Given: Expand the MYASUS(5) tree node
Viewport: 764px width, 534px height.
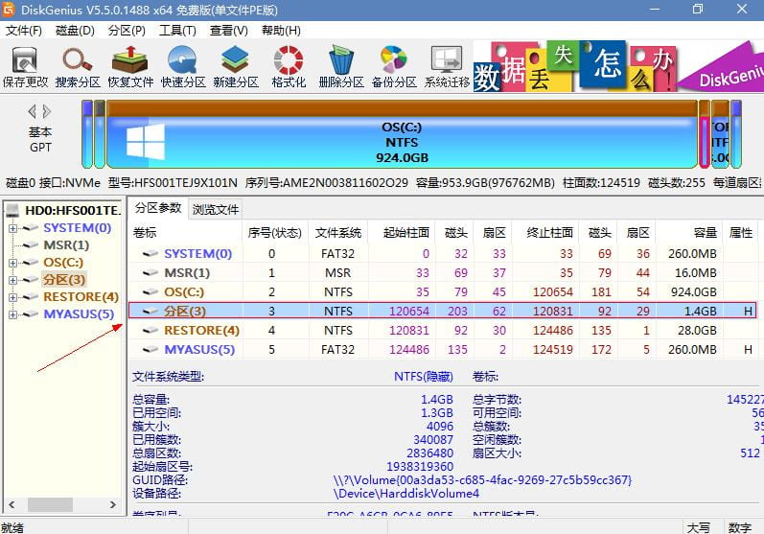Looking at the screenshot, I should coord(13,314).
